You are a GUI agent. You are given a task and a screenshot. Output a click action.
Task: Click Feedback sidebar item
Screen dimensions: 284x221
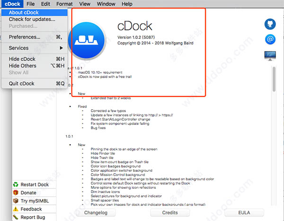pos(34,209)
